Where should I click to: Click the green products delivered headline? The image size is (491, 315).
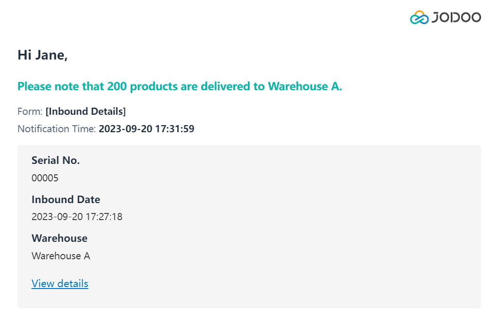179,86
